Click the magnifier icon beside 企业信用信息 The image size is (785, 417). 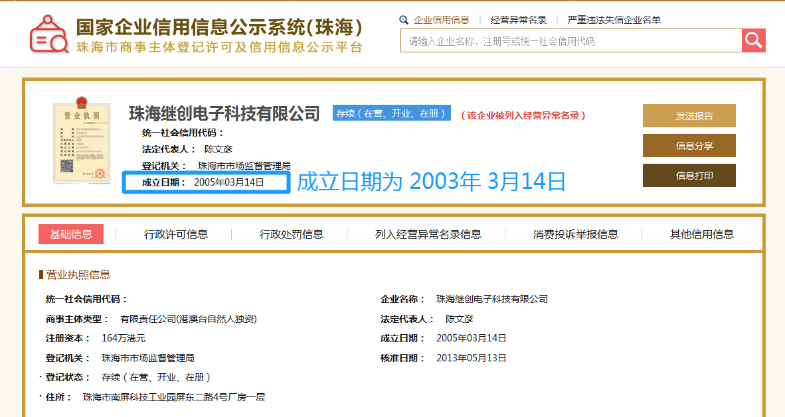(x=404, y=20)
